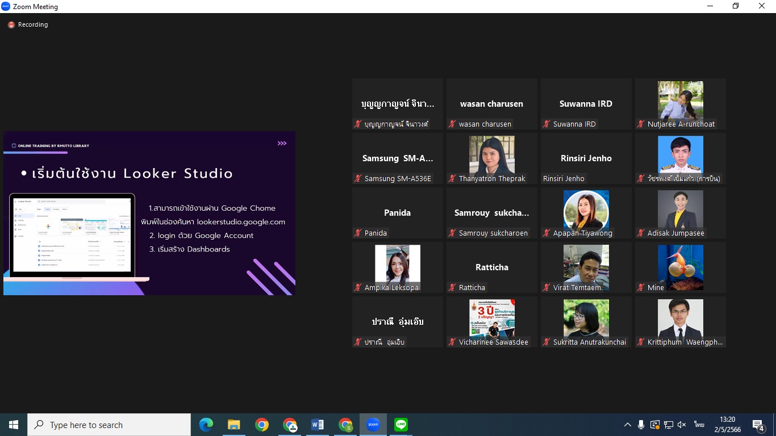Viewport: 776px width, 436px height.
Task: Open Chrome with green S profile badge
Action: click(x=345, y=425)
